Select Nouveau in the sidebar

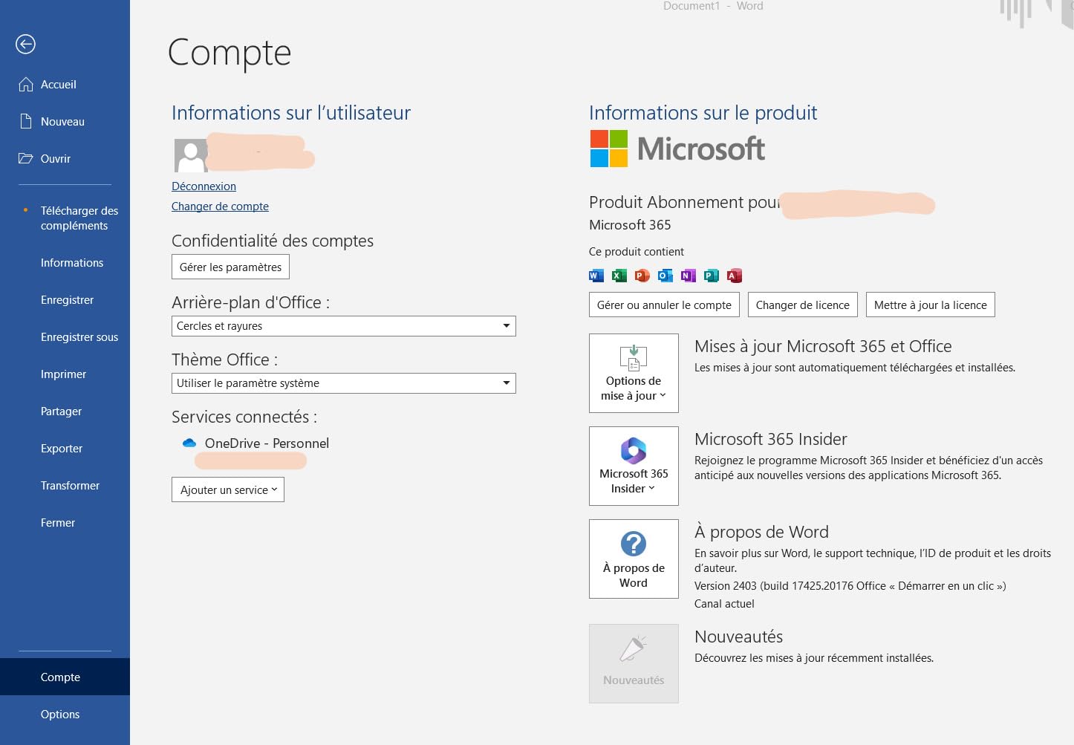[x=65, y=122]
